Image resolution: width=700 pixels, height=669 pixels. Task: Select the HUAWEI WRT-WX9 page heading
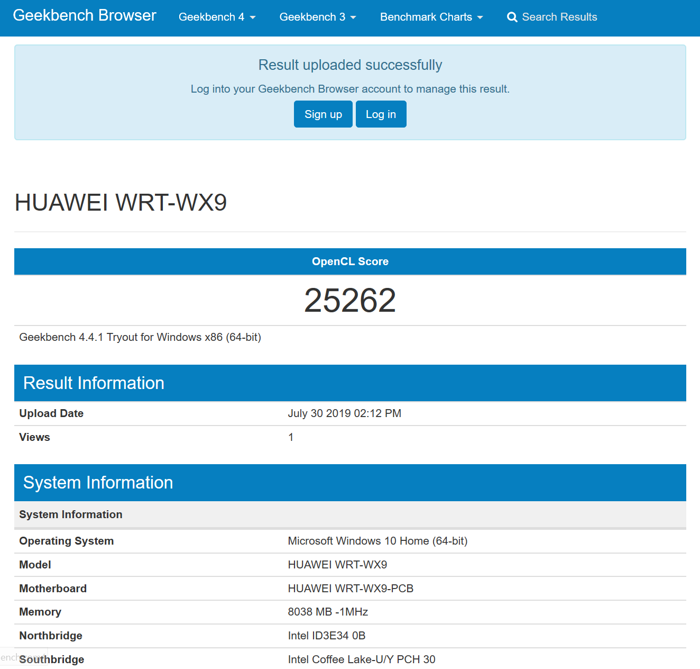pyautogui.click(x=121, y=203)
